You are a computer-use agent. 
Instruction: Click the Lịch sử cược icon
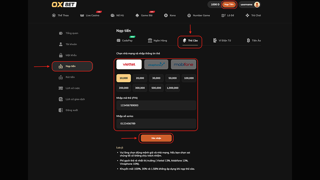point(61,88)
